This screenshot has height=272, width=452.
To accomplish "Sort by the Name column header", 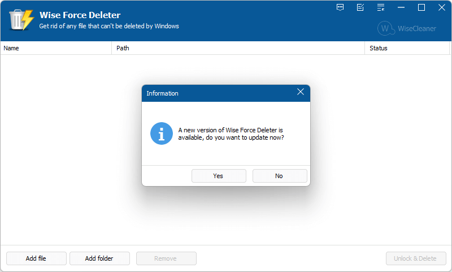I will coord(56,48).
